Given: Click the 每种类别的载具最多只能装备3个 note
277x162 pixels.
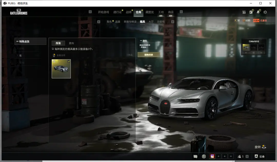Looking at the screenshot, I should (x=74, y=49).
